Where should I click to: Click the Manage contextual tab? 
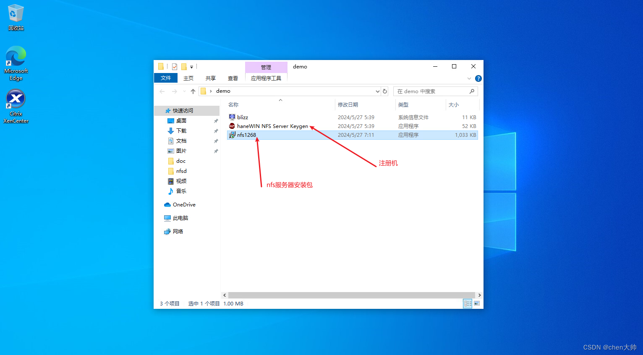(266, 67)
